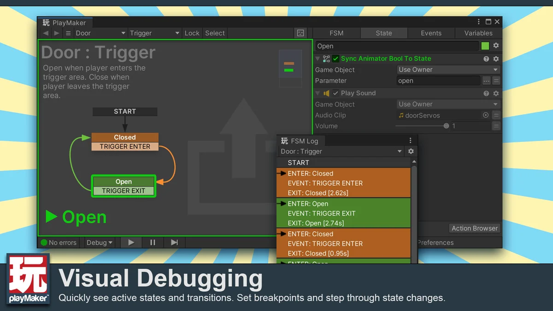Image resolution: width=553 pixels, height=311 pixels.
Task: Toggle the minimap icon in the graph toolbar
Action: 300,33
